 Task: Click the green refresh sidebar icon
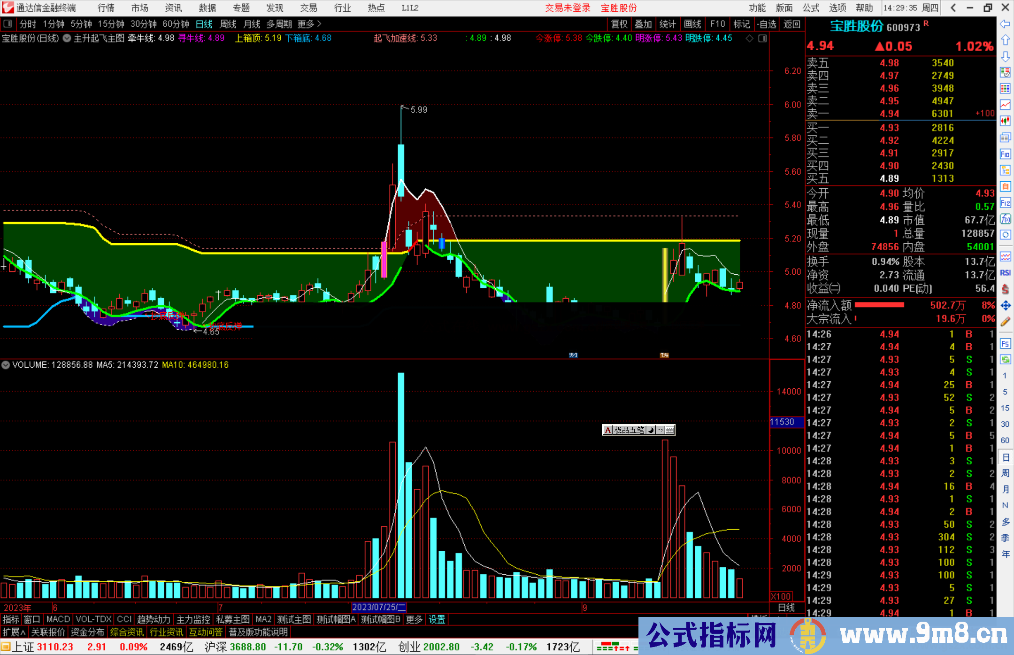pyautogui.click(x=1005, y=360)
